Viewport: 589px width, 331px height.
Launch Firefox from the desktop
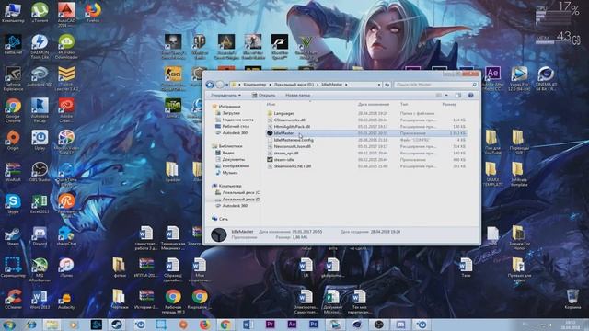point(93,12)
